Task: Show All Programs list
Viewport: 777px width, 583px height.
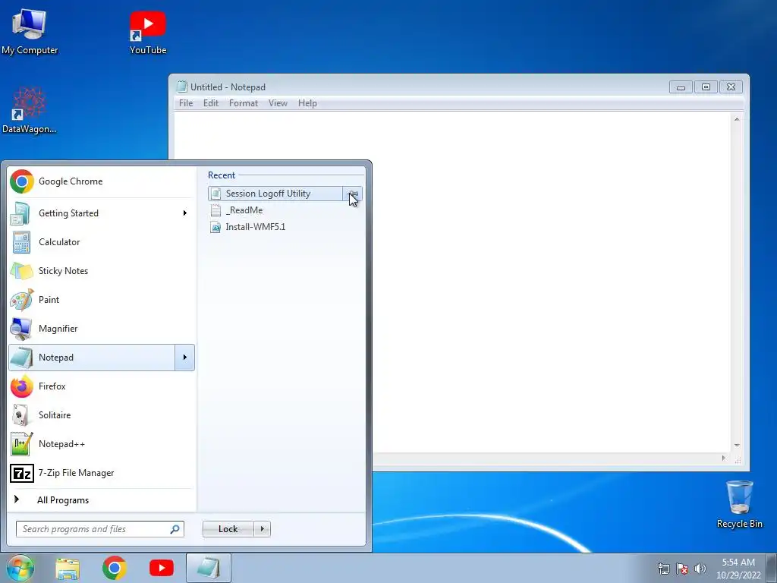Action: tap(101, 499)
